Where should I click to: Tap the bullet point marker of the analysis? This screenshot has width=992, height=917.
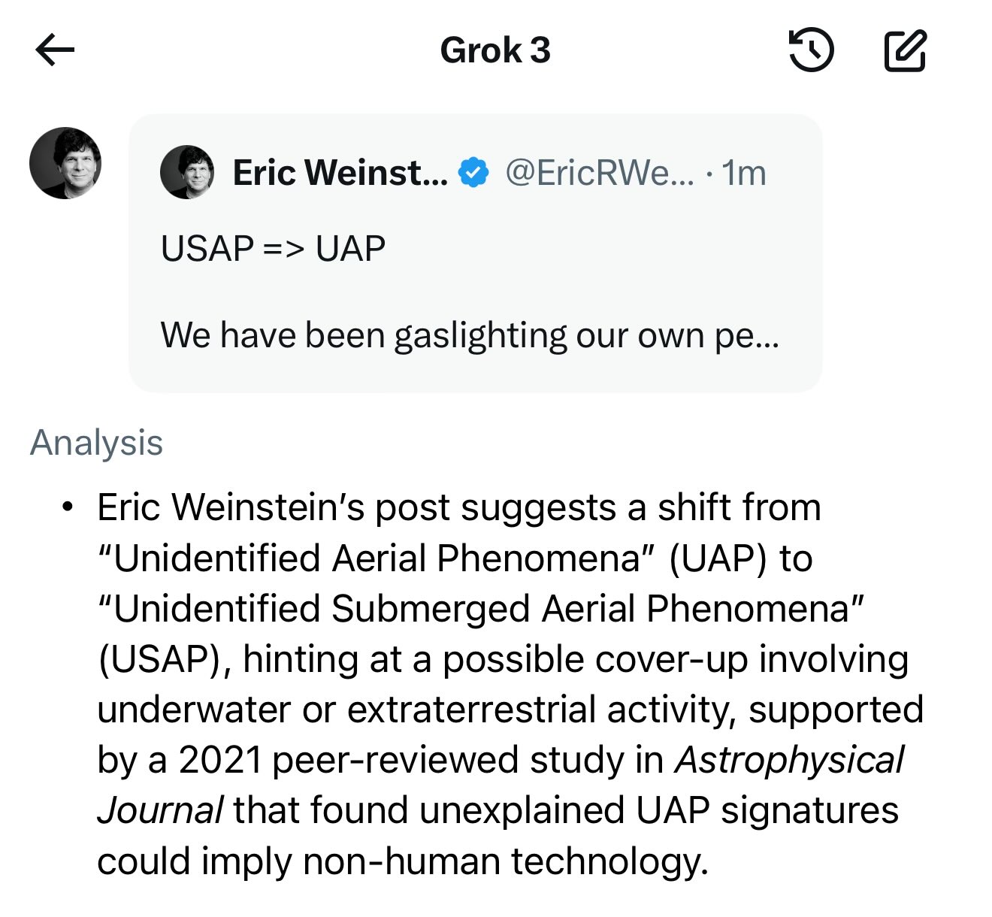click(68, 507)
